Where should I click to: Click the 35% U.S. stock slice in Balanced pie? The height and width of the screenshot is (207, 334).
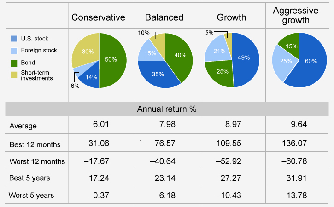[158, 74]
